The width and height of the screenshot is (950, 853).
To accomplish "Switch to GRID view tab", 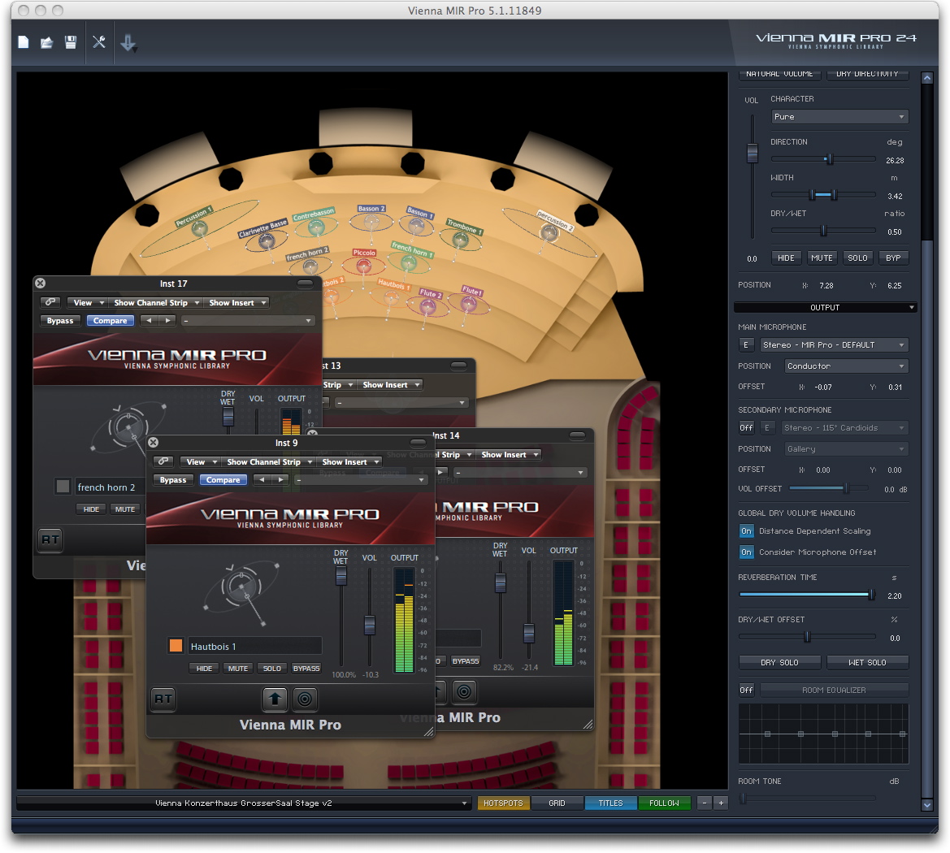I will pos(557,803).
